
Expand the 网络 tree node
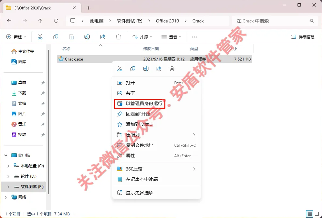pyautogui.click(x=6, y=197)
